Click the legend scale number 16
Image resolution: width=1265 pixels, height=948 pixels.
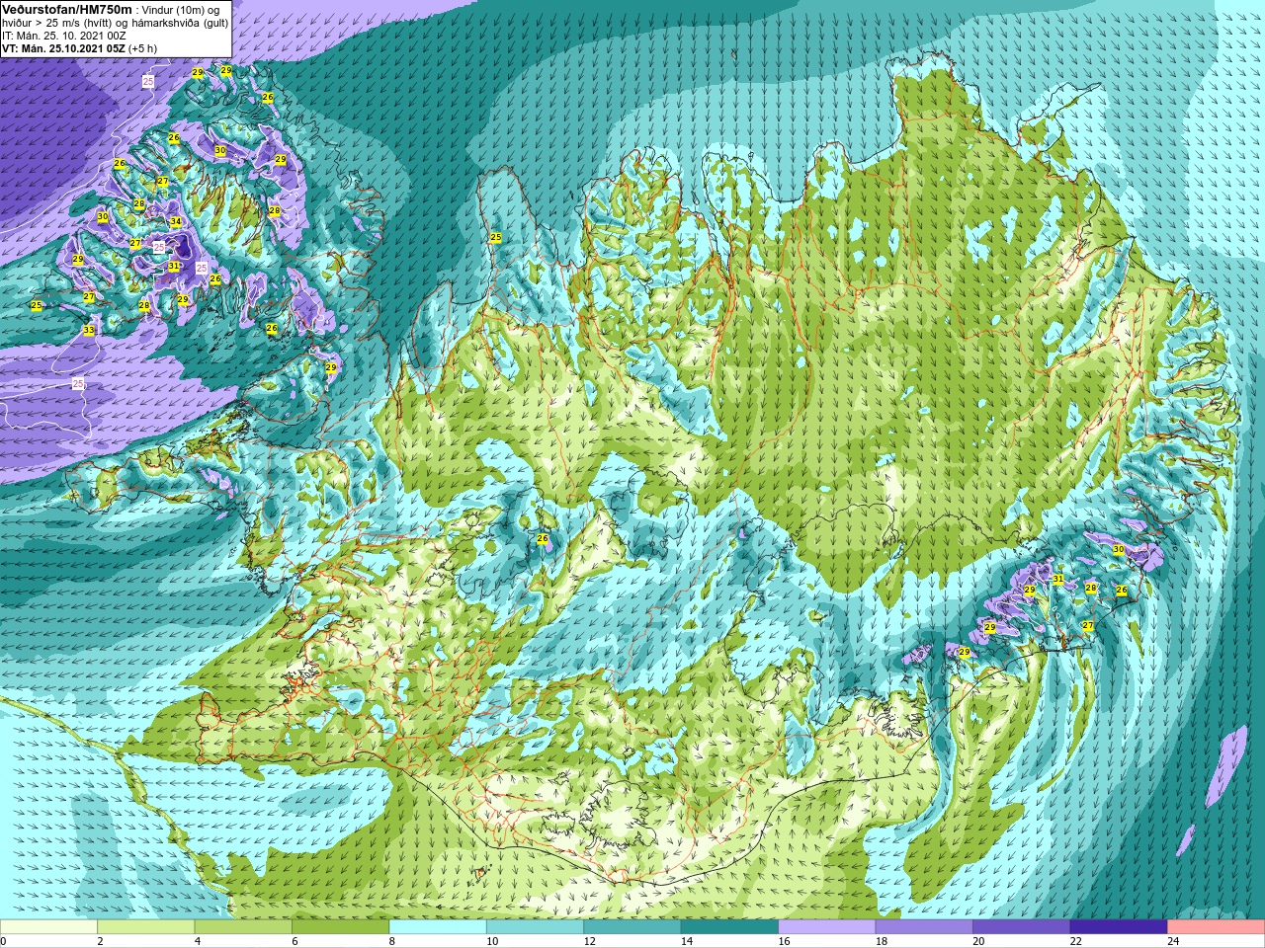click(785, 941)
